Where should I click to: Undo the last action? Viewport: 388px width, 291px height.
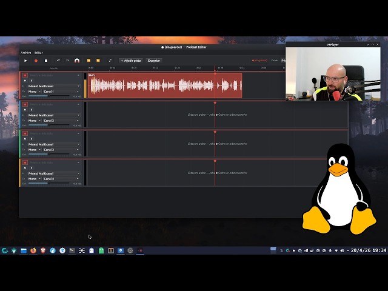pyautogui.click(x=58, y=61)
